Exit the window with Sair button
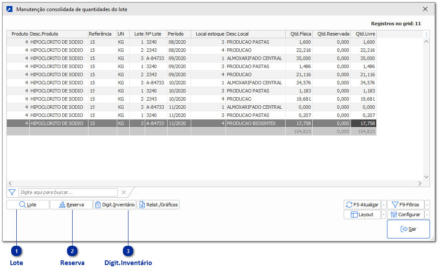 [x=408, y=229]
